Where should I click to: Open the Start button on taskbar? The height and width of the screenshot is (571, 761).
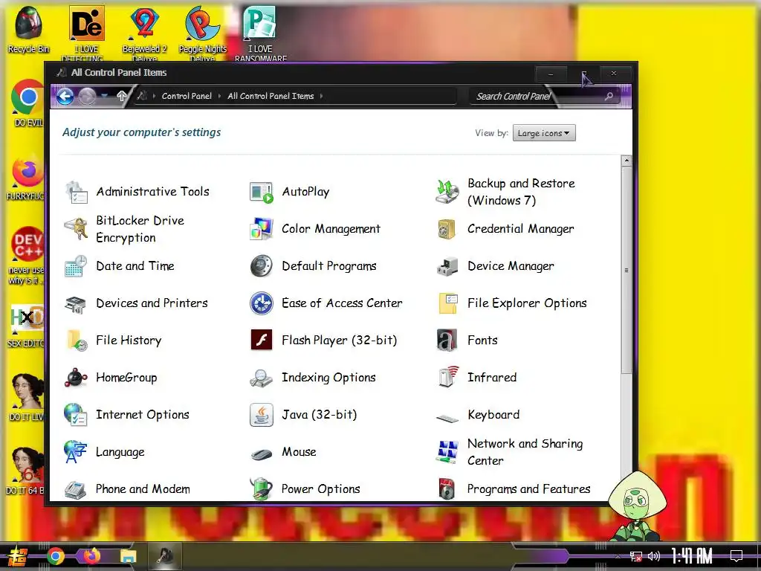coord(18,556)
